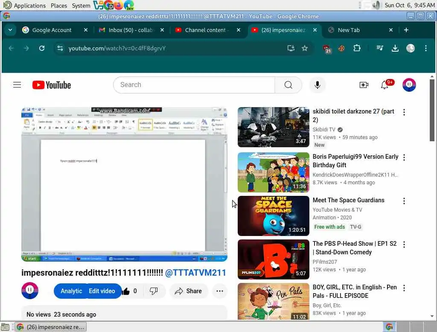Click the page vertical scrollbar thumb
The image size is (437, 332).
(432, 110)
